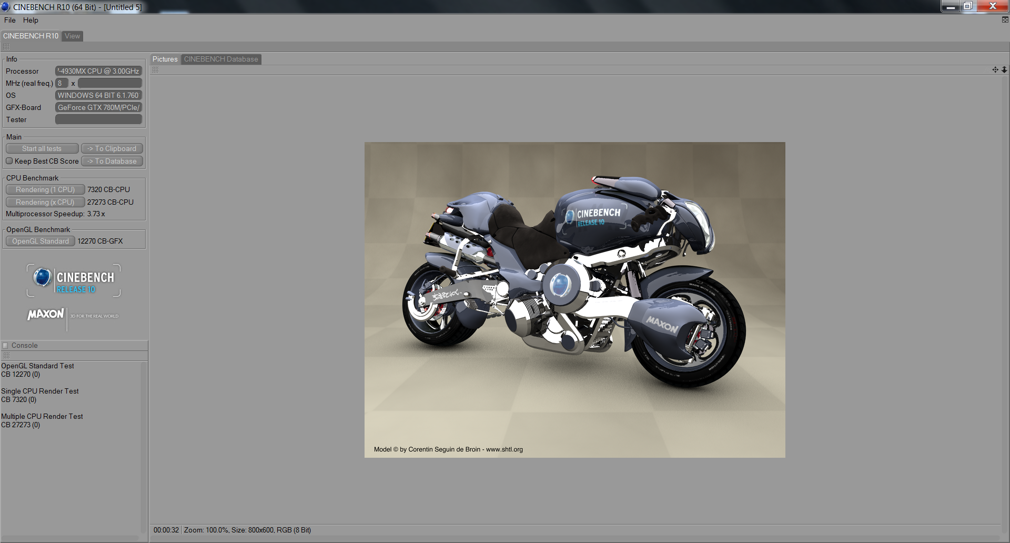Viewport: 1010px width, 543px height.
Task: Minimize the CINEBENCH window
Action: coord(951,6)
